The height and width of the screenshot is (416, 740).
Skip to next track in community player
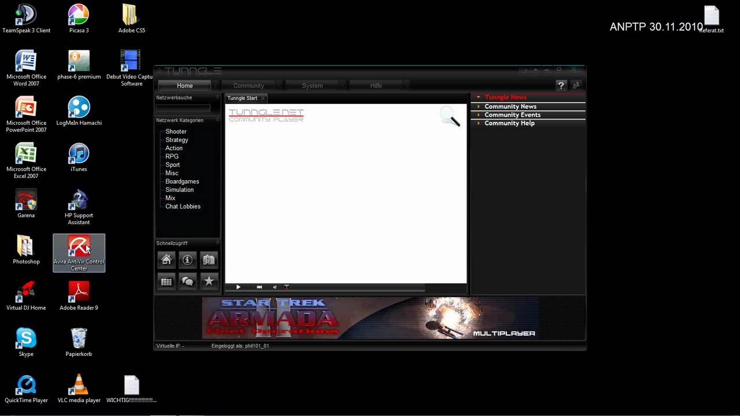pyautogui.click(x=259, y=287)
